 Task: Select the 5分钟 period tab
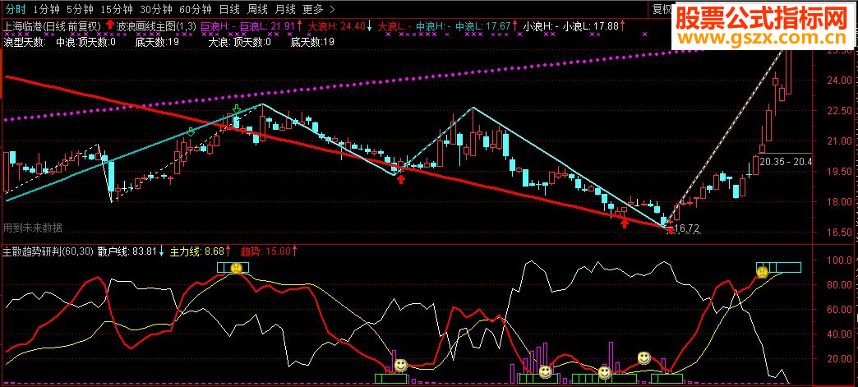(x=80, y=9)
